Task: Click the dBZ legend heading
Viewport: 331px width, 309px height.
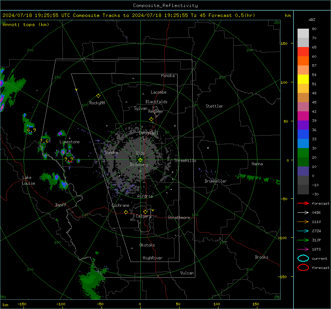Action: [x=312, y=20]
